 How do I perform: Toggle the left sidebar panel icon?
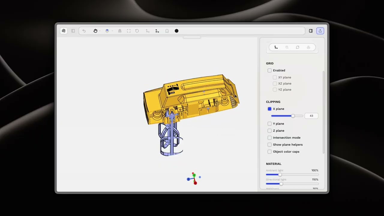point(73,31)
